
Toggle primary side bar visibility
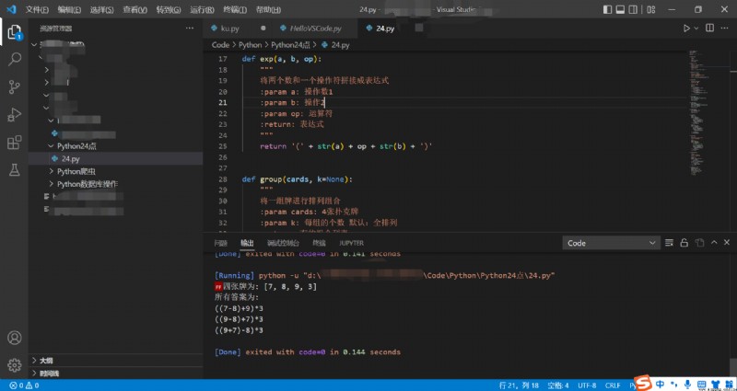click(608, 9)
